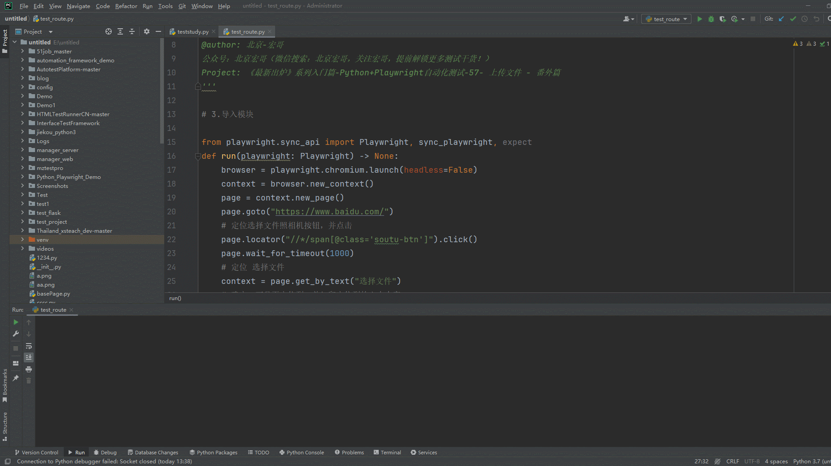
Task: Open the TODO tool window
Action: [258, 452]
